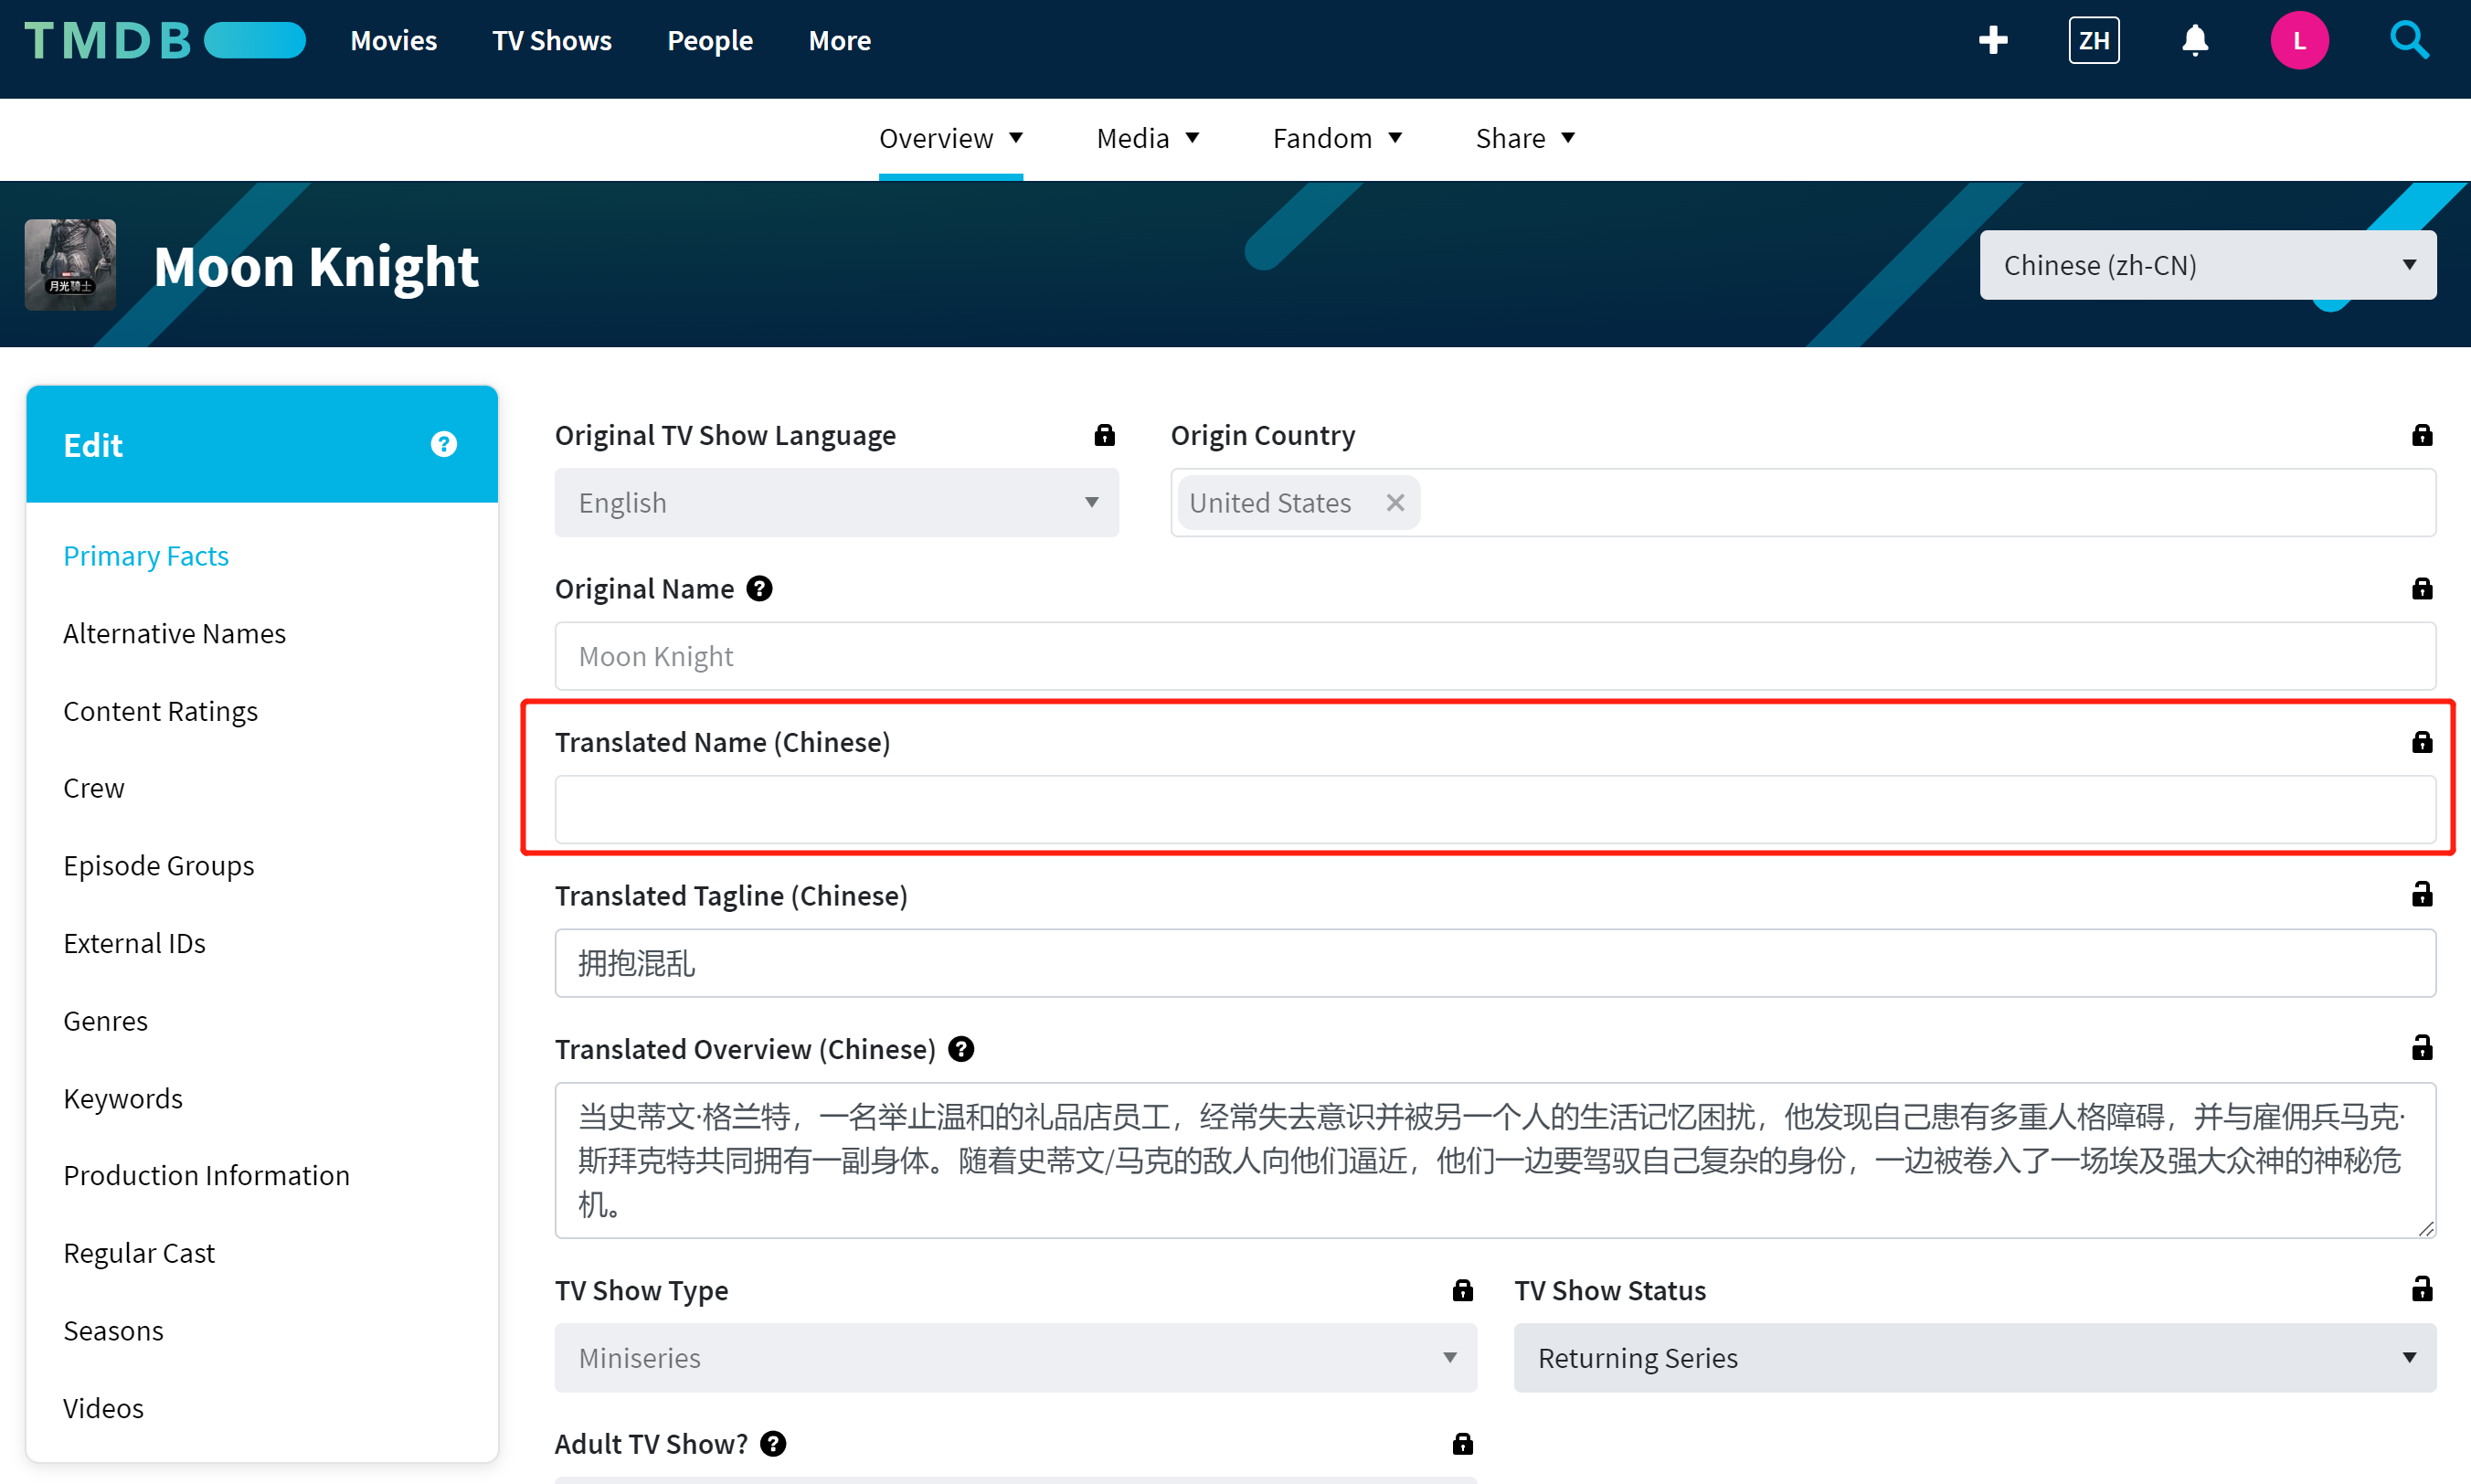Open External IDs section
Viewport: 2471px width, 1484px height.
click(x=134, y=943)
